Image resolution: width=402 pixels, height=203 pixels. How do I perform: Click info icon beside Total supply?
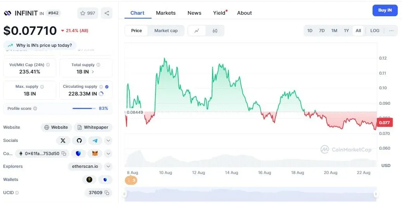(x=98, y=65)
